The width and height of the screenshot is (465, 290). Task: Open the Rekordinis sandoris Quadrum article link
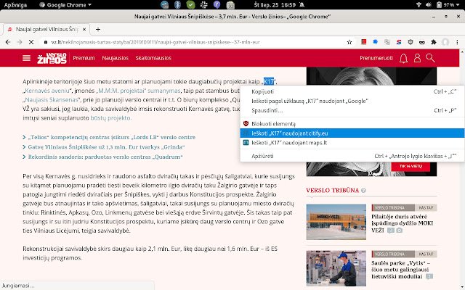(x=105, y=157)
